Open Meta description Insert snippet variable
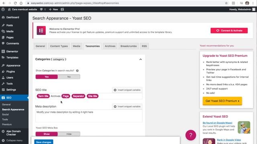 [x=127, y=106]
